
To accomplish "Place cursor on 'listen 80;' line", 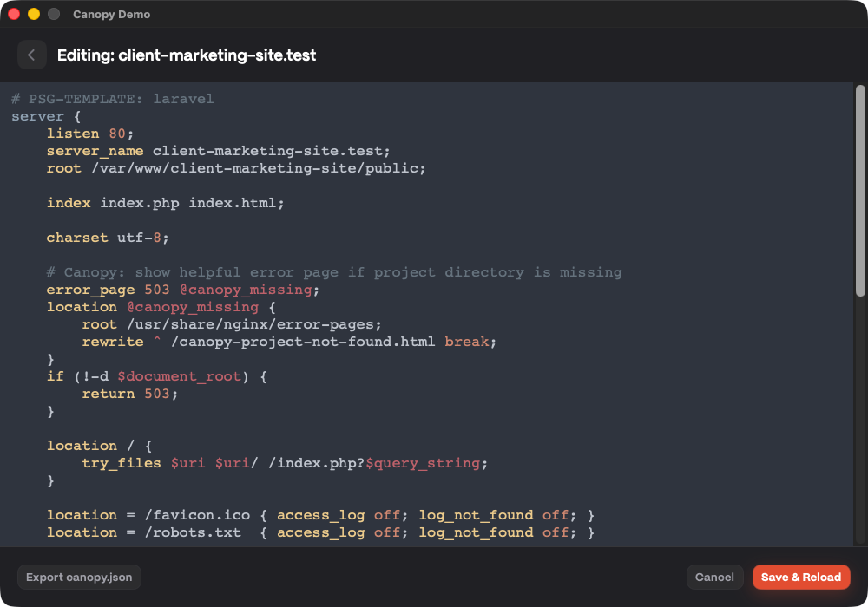I will pos(89,134).
